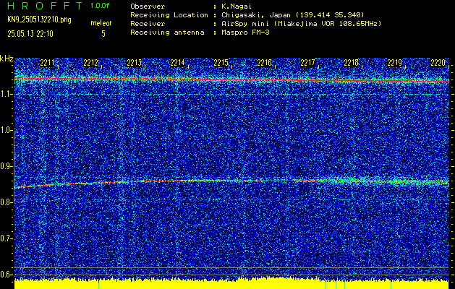
Task: Click the meteor count label
Action: pyautogui.click(x=101, y=23)
